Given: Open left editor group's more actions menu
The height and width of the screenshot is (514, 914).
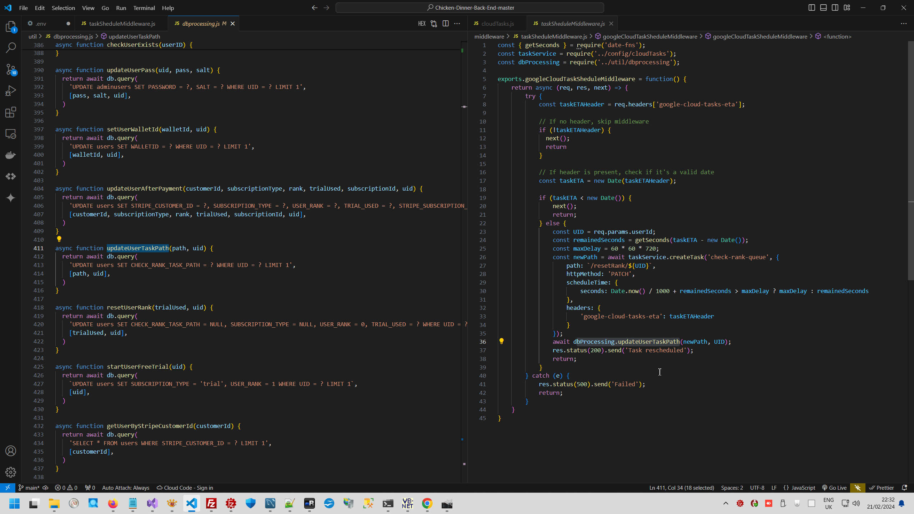Looking at the screenshot, I should [457, 24].
